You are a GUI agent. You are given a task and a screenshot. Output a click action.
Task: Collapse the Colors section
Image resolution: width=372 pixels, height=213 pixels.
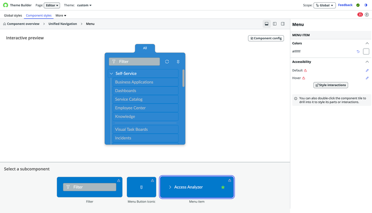tap(367, 44)
